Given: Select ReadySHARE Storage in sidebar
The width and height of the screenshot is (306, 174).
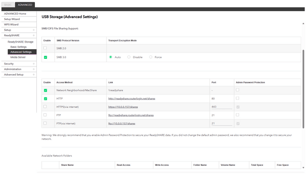Looking at the screenshot, I should (21, 42).
